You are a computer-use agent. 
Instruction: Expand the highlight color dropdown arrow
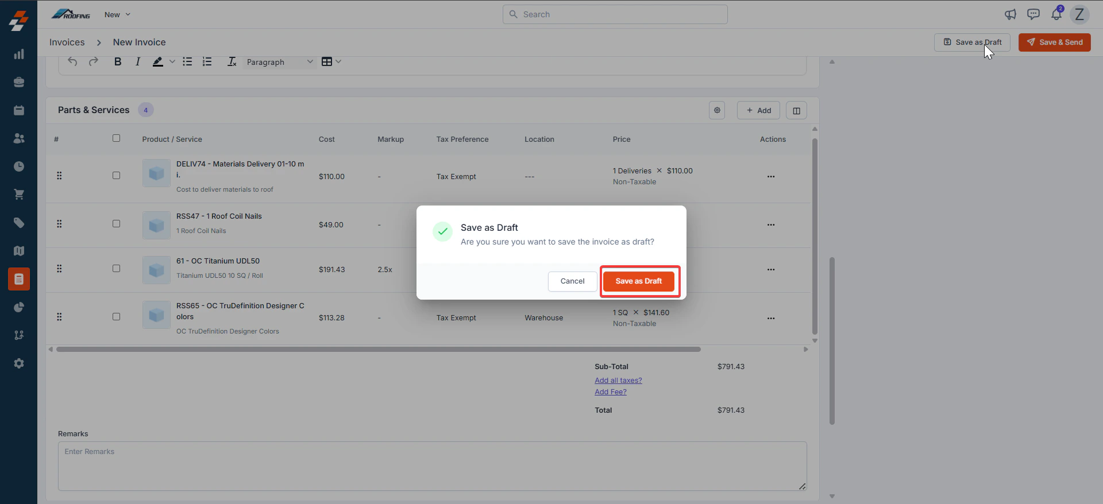(x=172, y=61)
